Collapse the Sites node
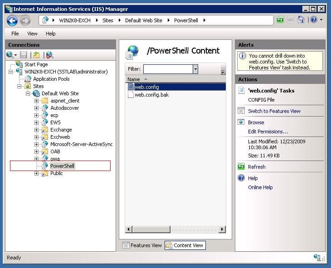331x268 pixels. click(x=19, y=86)
